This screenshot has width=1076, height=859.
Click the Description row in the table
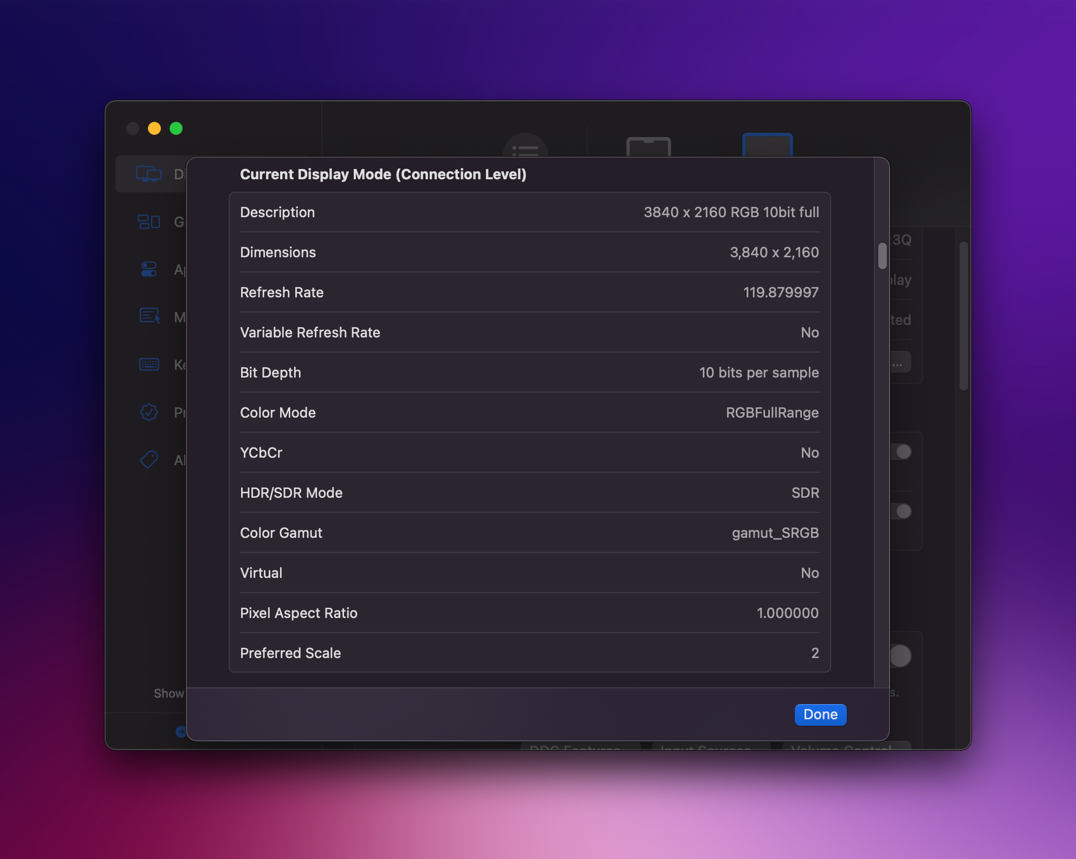tap(529, 212)
